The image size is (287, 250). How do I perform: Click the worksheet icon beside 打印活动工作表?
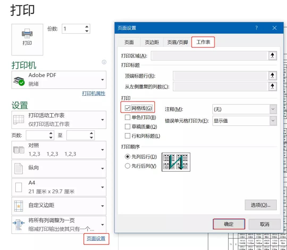click(x=19, y=120)
